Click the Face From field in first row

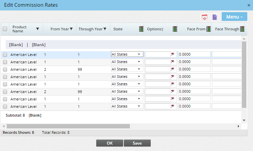(194, 54)
